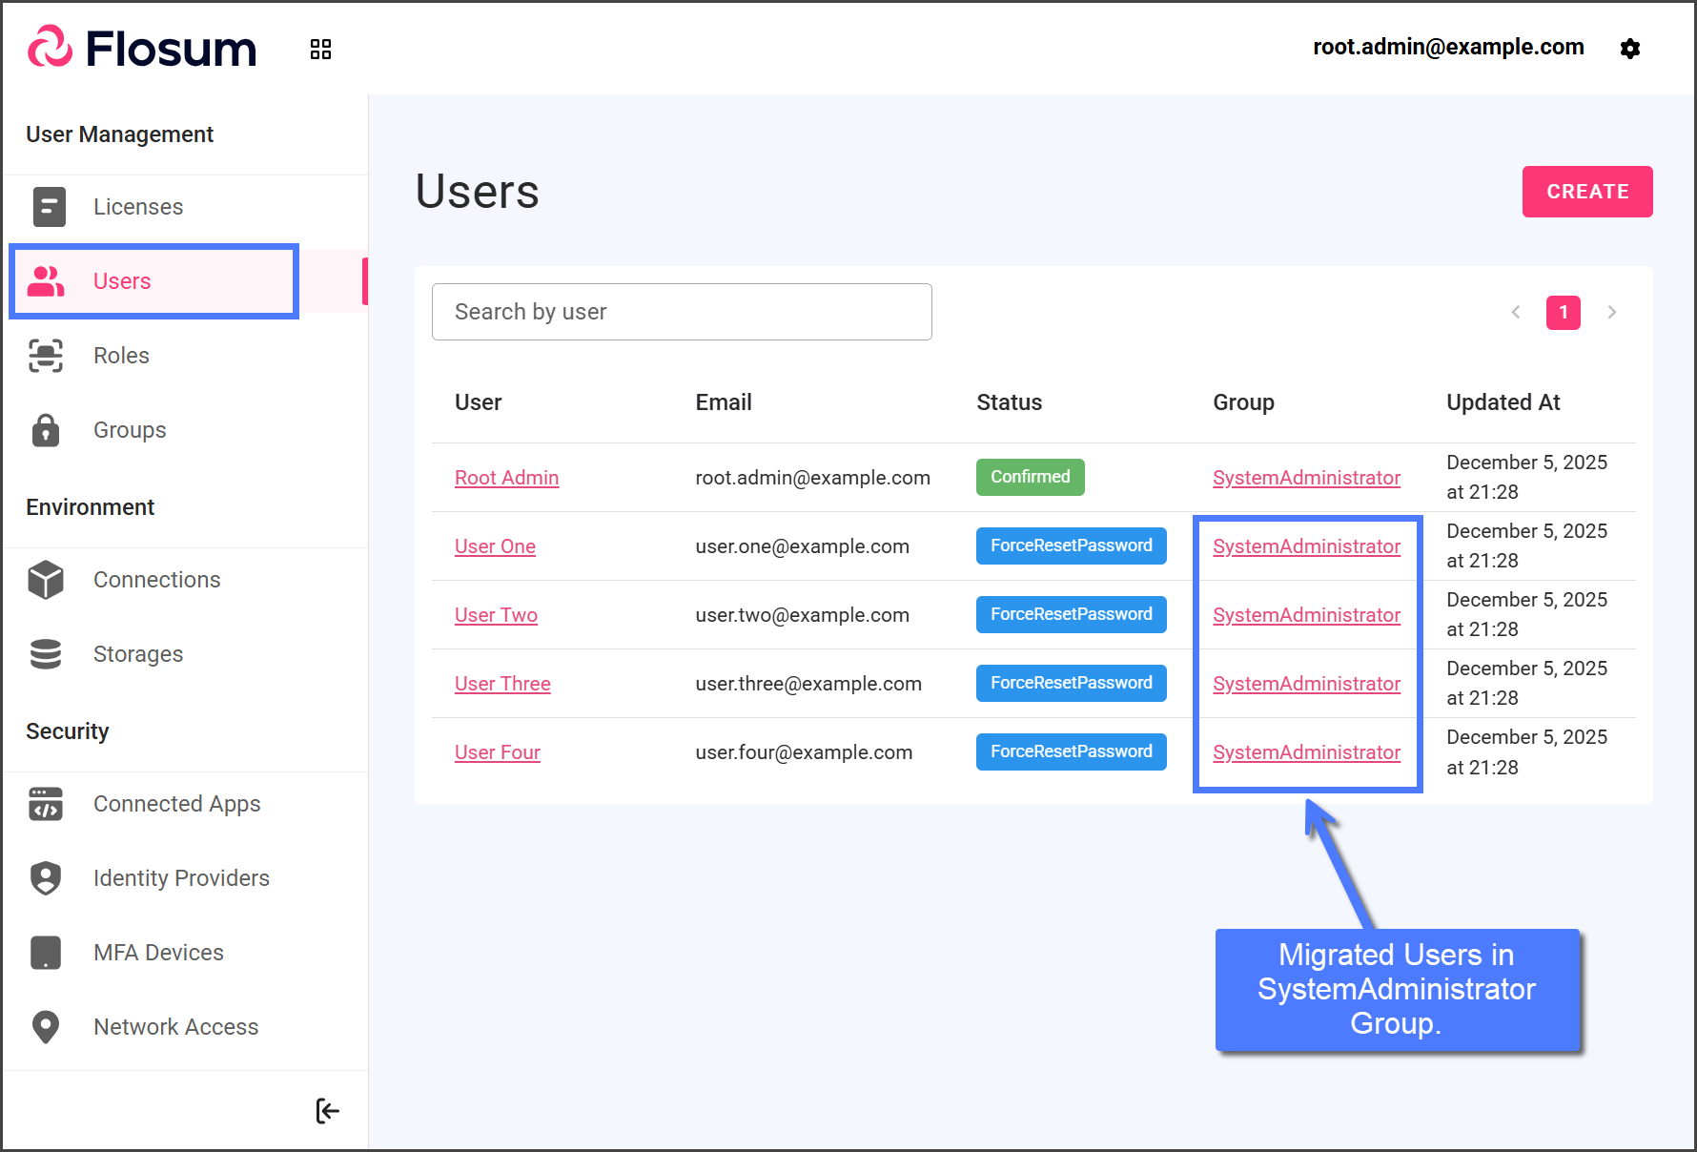Collapse the sidebar with the arrow icon

click(327, 1111)
